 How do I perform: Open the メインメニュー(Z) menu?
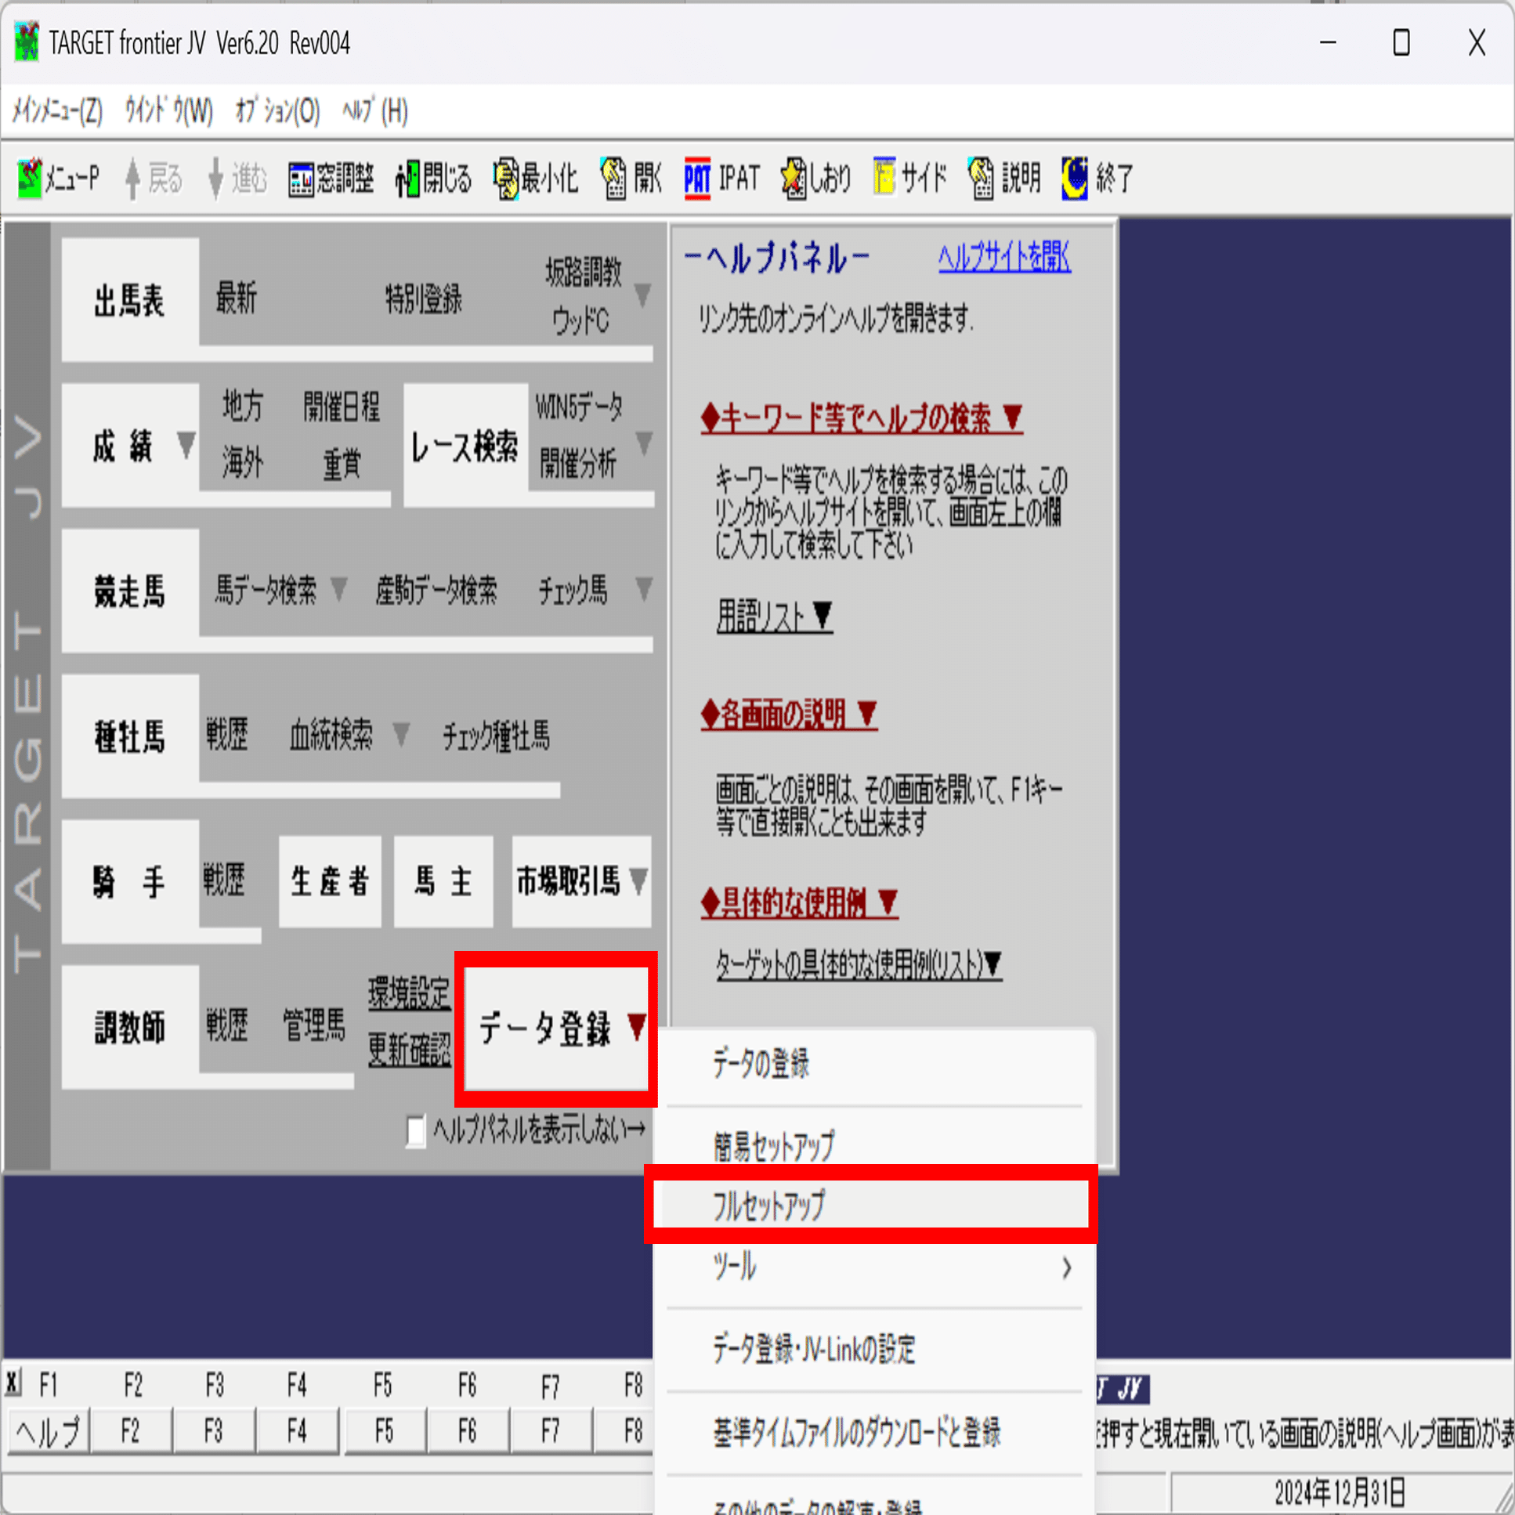tap(57, 111)
